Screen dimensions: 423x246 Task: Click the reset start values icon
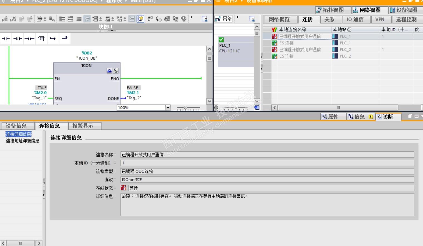pos(52,19)
